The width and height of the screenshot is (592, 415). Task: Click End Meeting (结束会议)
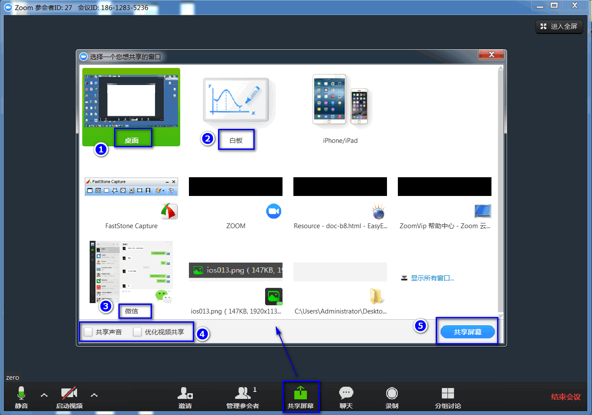point(565,397)
